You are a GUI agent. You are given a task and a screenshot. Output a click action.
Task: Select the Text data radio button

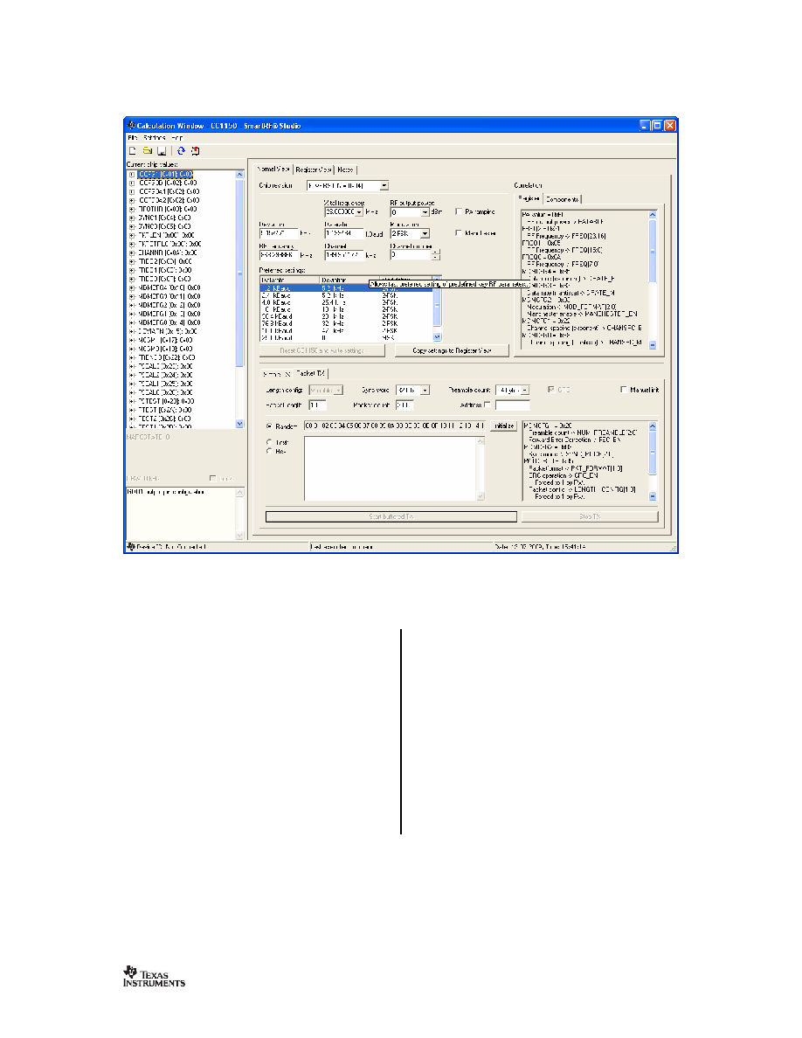click(x=269, y=442)
